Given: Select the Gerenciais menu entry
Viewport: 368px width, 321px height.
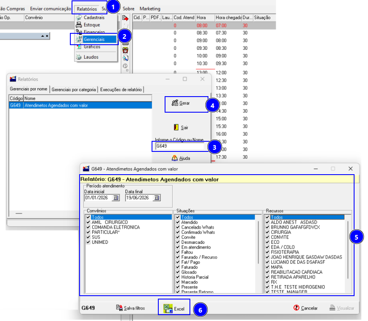Looking at the screenshot, I should [x=94, y=39].
